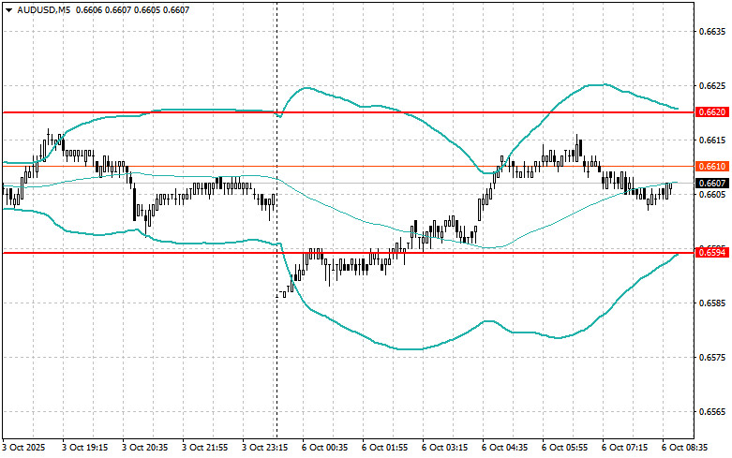The width and height of the screenshot is (732, 458).
Task: Click the 3 Oct 2025 date label
Action: (24, 448)
